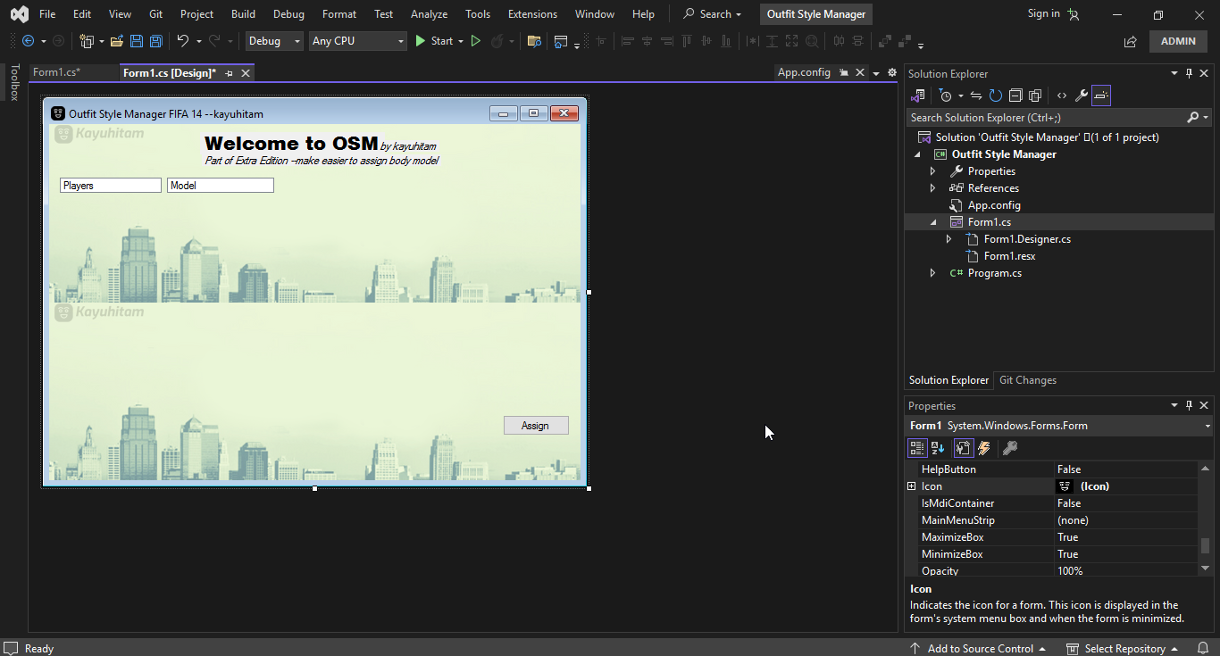Open the Build menu
This screenshot has width=1220, height=656.
243,14
